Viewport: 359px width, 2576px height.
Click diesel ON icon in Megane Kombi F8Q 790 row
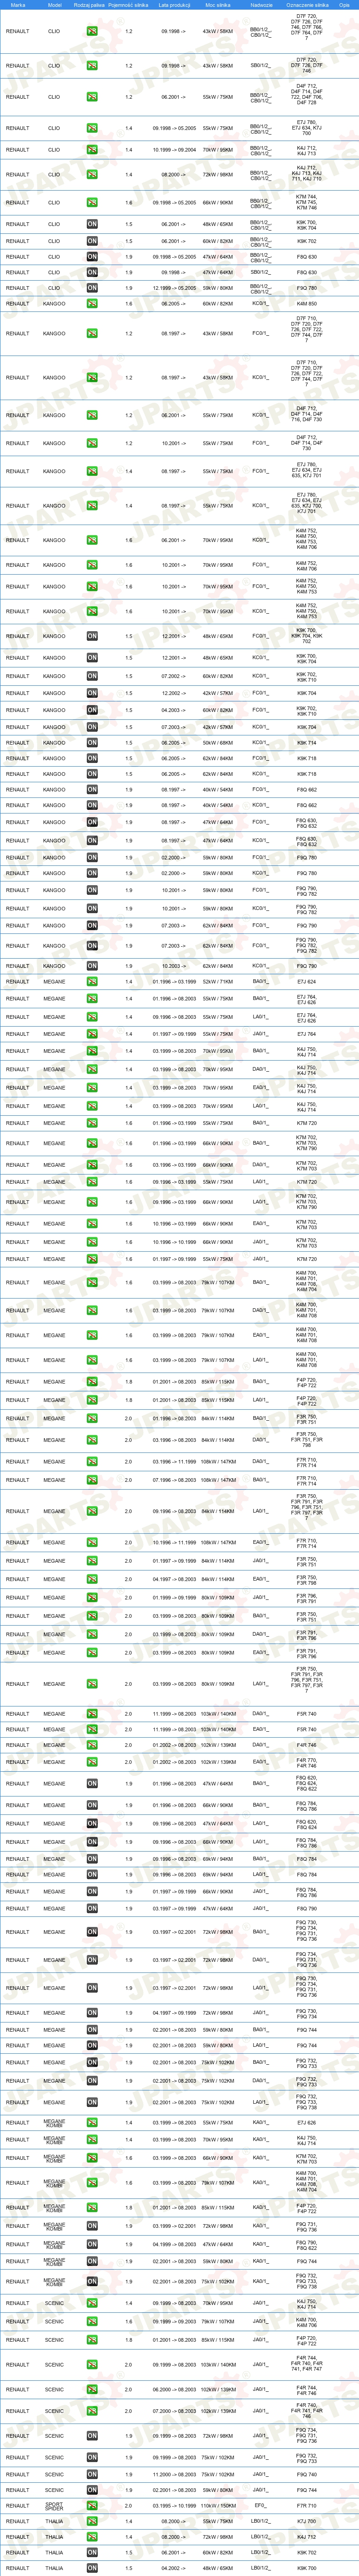pyautogui.click(x=92, y=2244)
